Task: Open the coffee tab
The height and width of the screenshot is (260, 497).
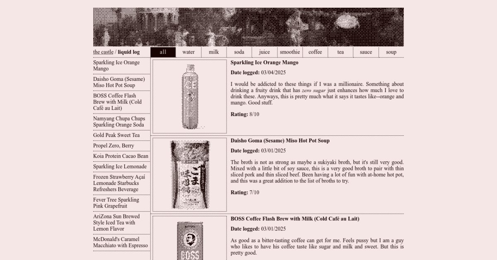Action: 315,52
